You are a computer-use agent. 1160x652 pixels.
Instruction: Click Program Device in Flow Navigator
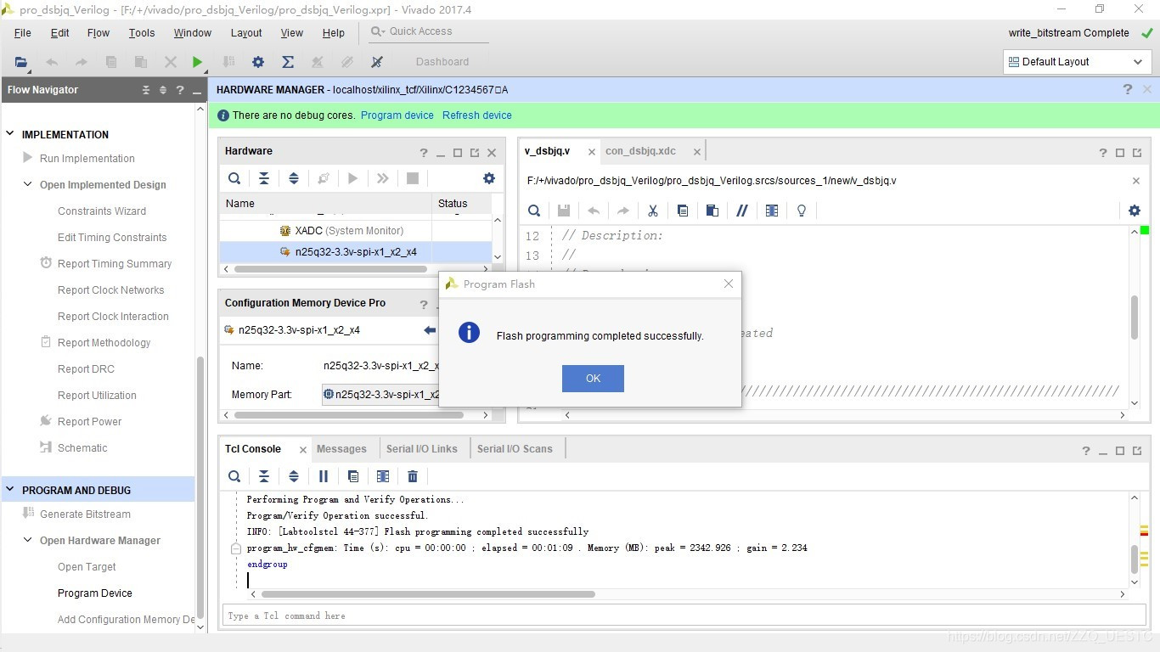click(95, 593)
